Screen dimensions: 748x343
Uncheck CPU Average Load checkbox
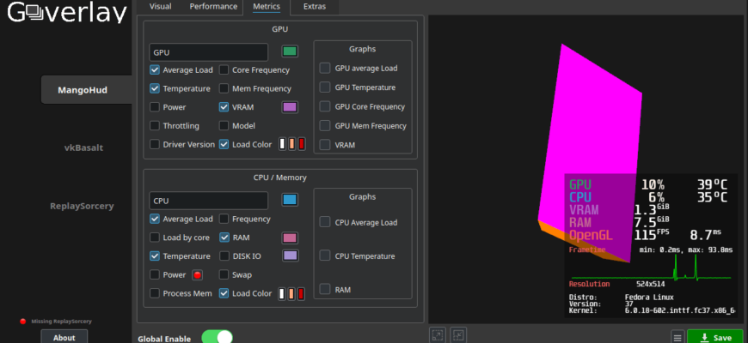(155, 219)
